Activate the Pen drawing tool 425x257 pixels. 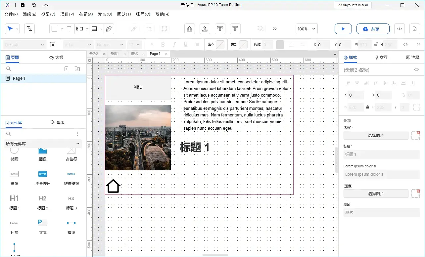(109, 29)
